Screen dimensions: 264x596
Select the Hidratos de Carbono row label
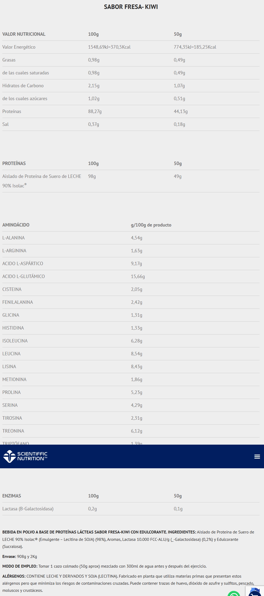point(23,86)
